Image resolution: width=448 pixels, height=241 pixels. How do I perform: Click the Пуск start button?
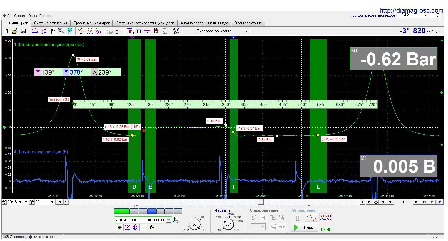click(304, 227)
